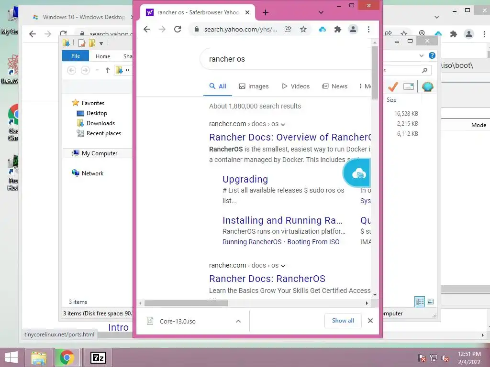Select Downloads under Favorites

pos(100,123)
